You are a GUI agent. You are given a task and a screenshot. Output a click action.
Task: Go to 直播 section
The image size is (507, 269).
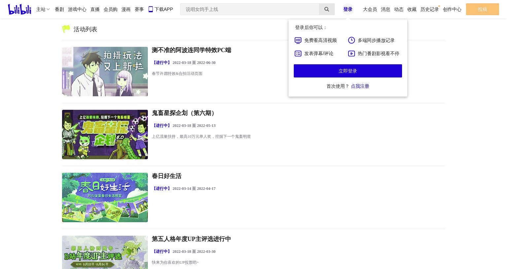point(95,9)
